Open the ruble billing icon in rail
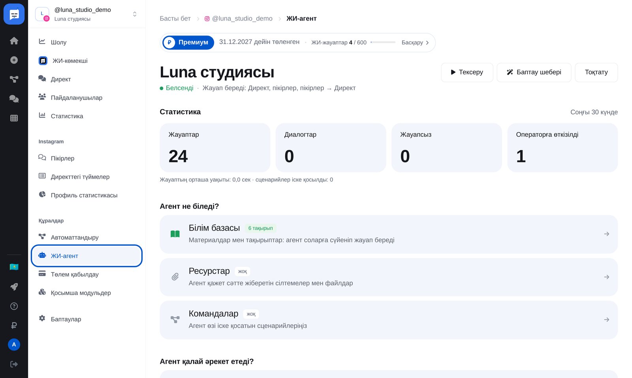The height and width of the screenshot is (378, 632). pyautogui.click(x=14, y=325)
